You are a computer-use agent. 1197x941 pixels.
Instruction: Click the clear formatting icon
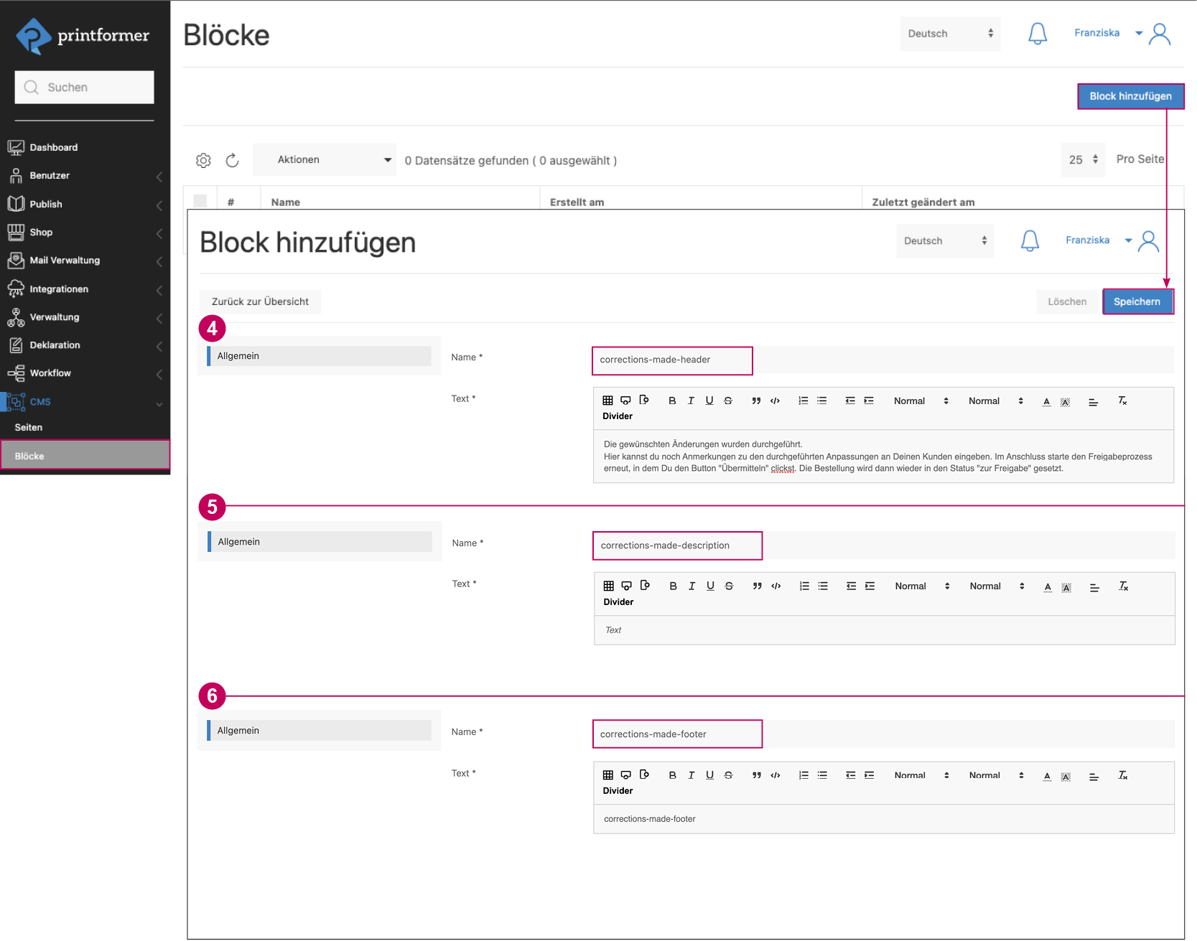click(1122, 401)
